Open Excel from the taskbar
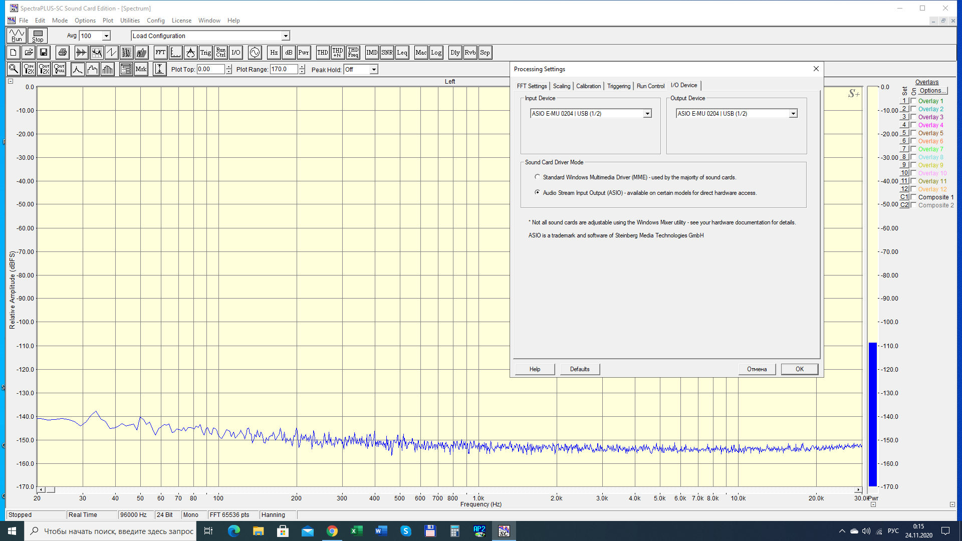 pyautogui.click(x=357, y=531)
